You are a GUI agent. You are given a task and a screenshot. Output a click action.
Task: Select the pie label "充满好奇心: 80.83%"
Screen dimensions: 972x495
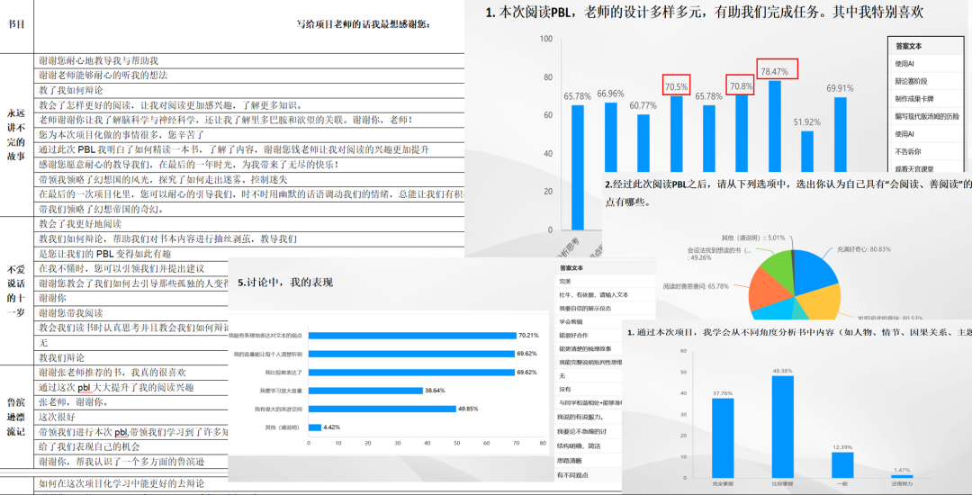pyautogui.click(x=863, y=249)
